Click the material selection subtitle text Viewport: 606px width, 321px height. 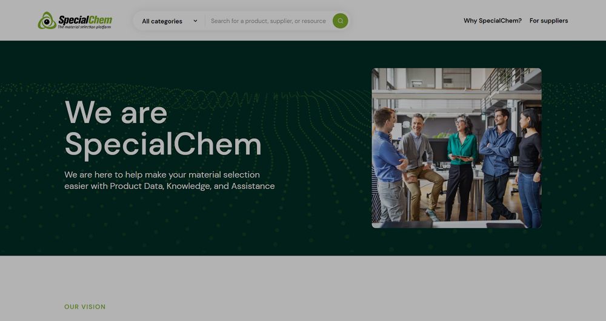(169, 180)
